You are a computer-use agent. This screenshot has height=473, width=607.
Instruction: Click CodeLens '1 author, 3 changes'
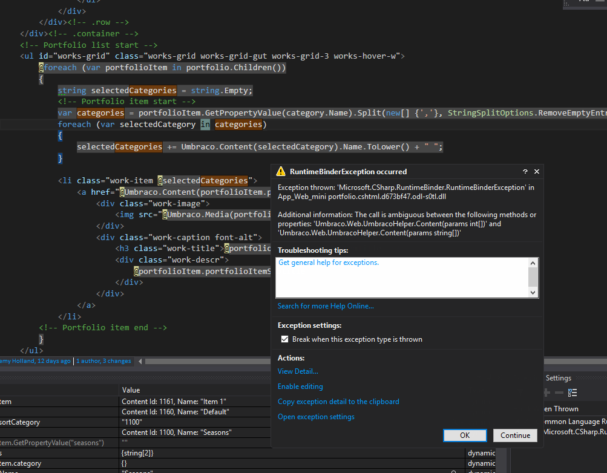[103, 361]
